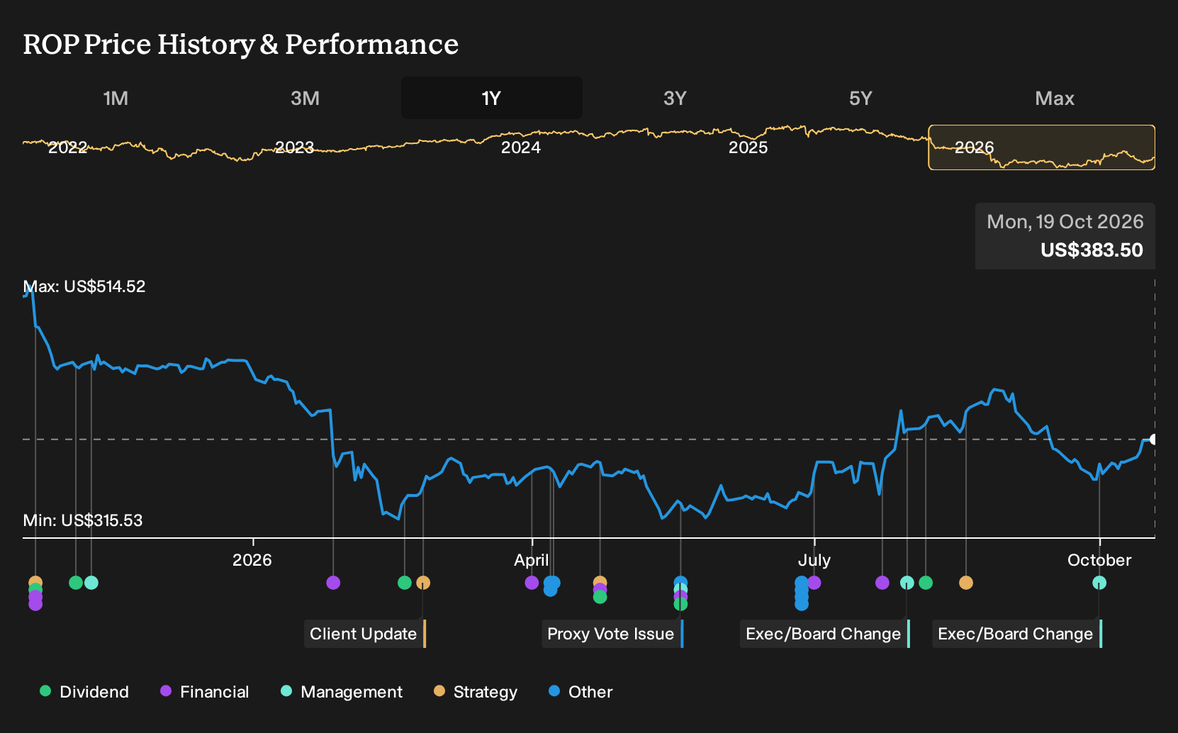Click bottom purple dot in leftmost stack
Screen dimensions: 1178x733
35,604
